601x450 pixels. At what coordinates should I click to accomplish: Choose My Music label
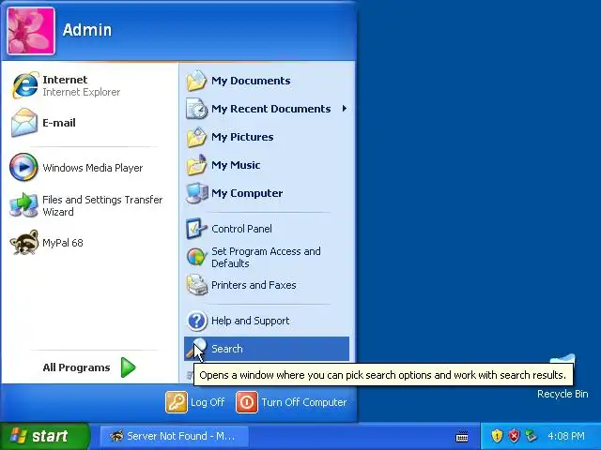click(x=236, y=165)
